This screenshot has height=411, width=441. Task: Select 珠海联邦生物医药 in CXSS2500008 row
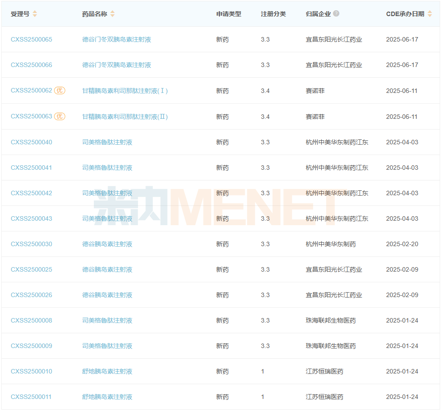pyautogui.click(x=331, y=320)
